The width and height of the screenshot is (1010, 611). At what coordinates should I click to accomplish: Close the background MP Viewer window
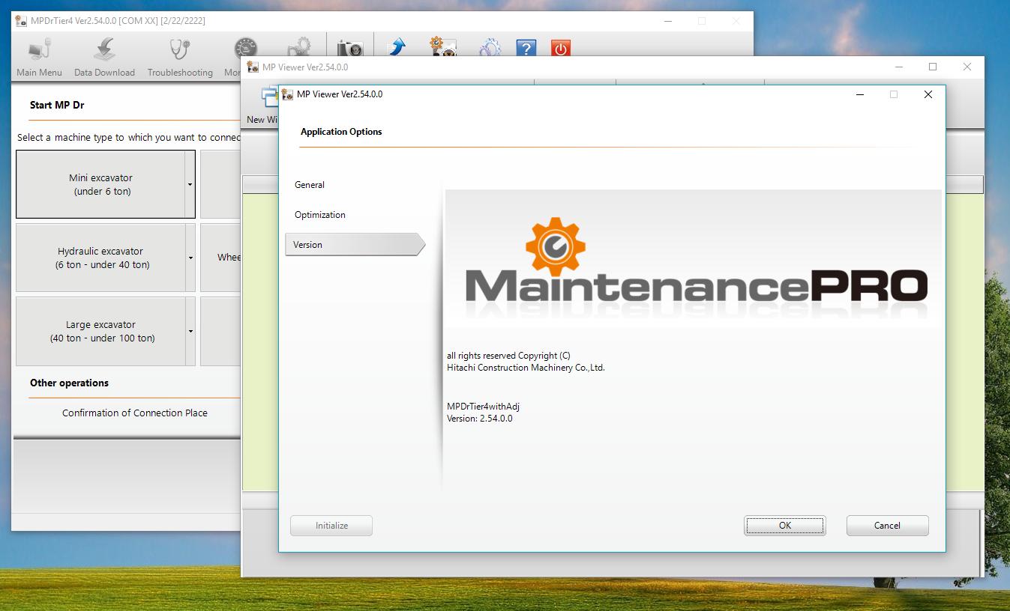point(967,67)
